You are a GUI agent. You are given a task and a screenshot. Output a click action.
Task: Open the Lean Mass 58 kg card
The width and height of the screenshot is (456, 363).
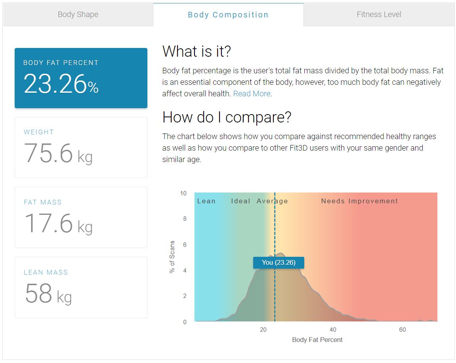[81, 287]
